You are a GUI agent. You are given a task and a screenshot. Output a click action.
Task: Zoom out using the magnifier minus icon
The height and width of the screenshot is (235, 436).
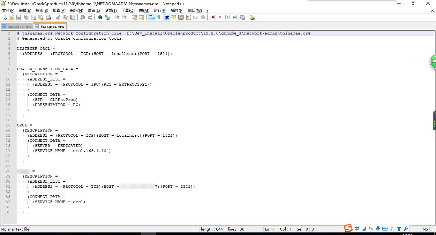[x=124, y=17]
